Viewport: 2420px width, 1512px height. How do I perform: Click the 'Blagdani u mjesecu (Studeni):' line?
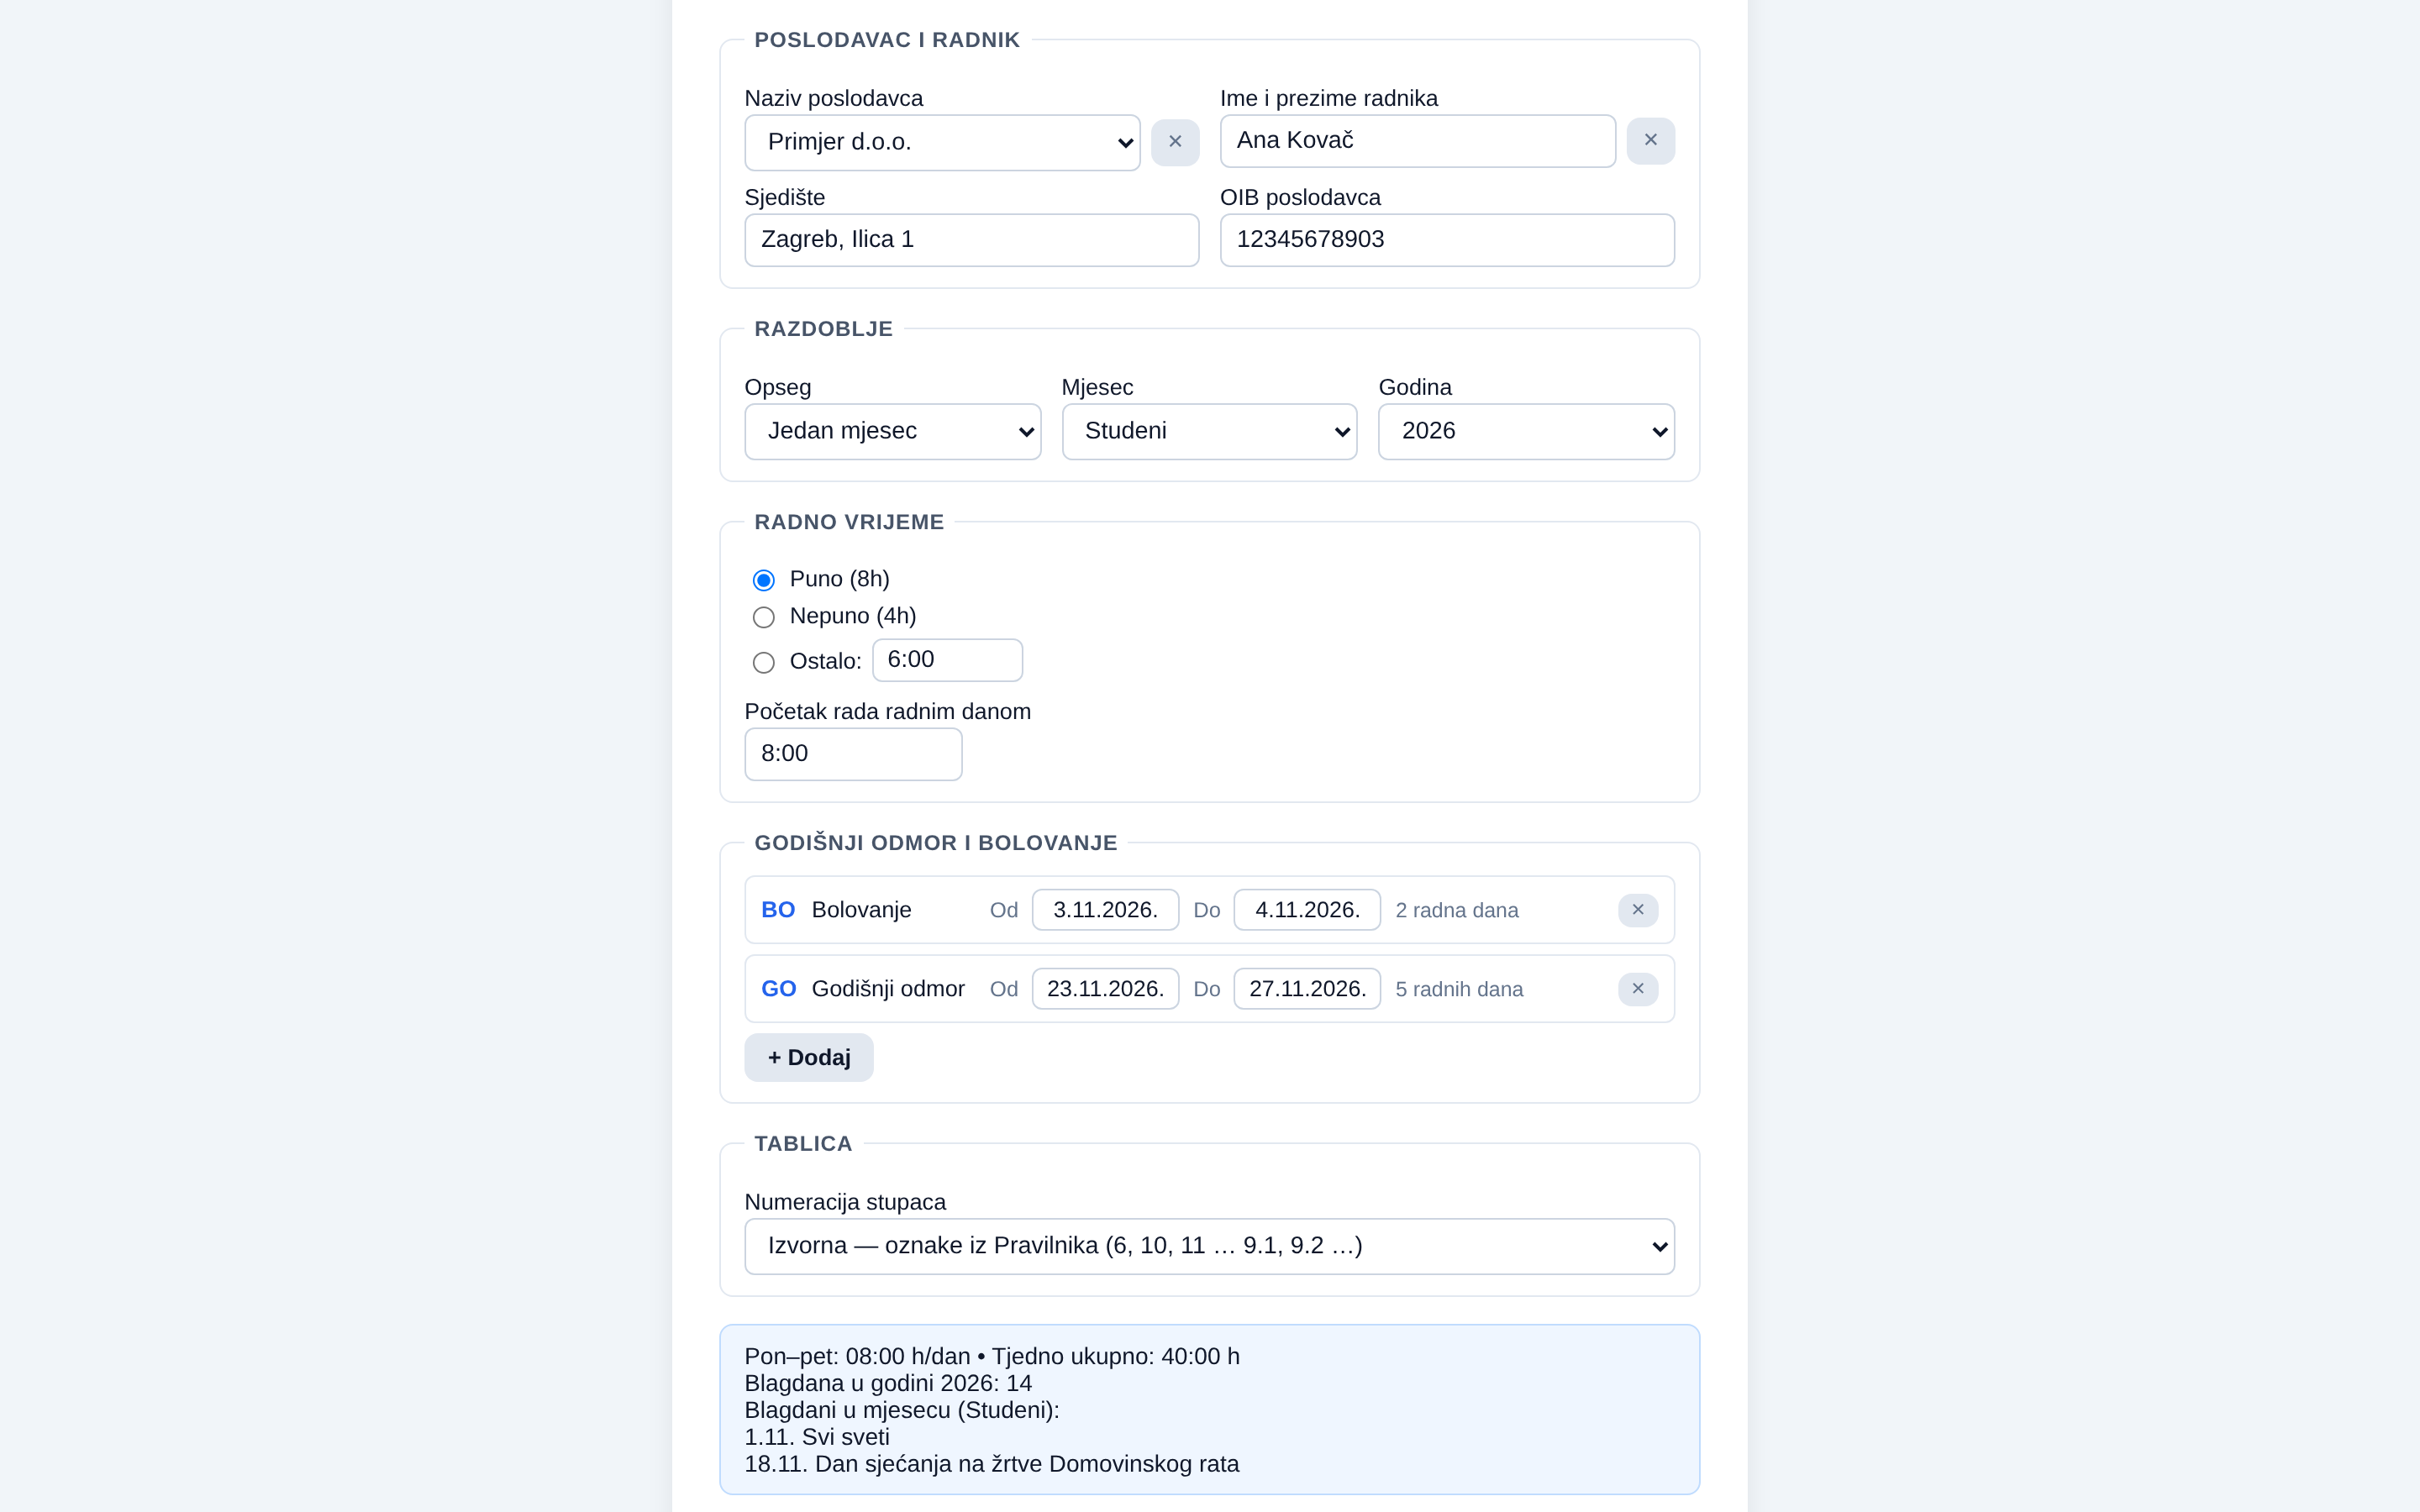(901, 1410)
